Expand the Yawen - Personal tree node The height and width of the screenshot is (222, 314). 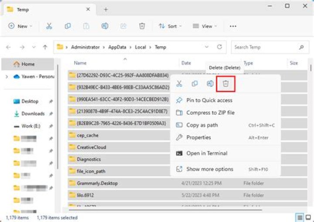7,76
